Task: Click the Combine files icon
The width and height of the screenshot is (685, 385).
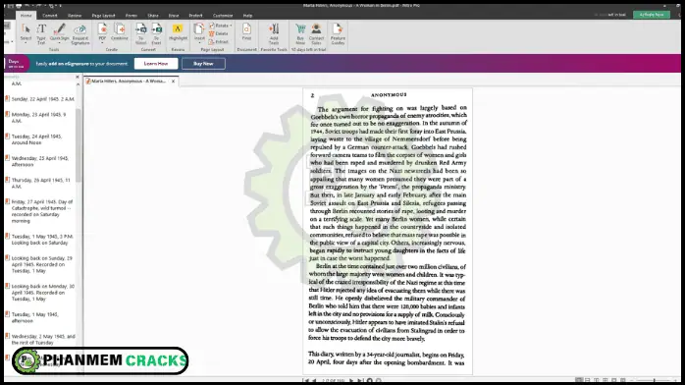Action: click(x=120, y=32)
